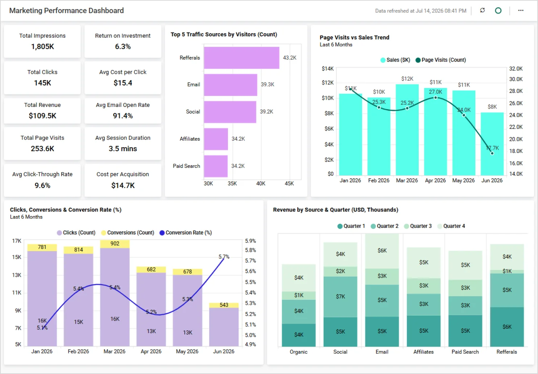Image resolution: width=538 pixels, height=374 pixels.
Task: Toggle the Clicks (Count) legend item
Action: 76,233
